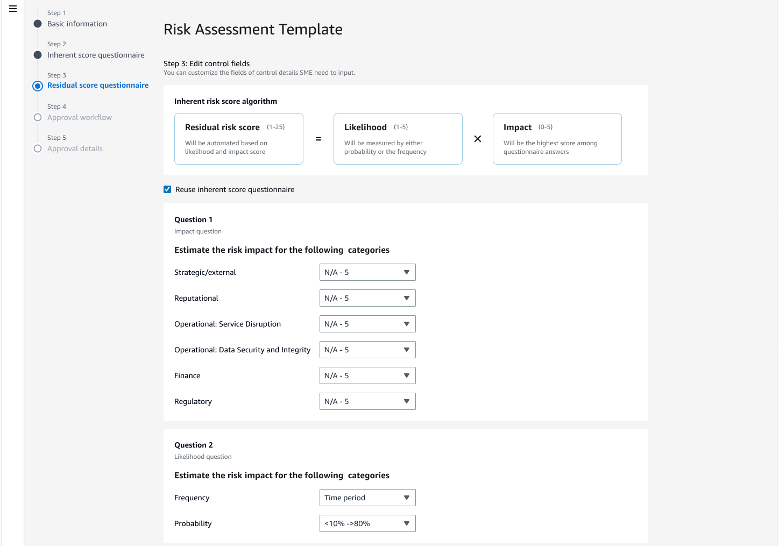Uncheck Reuse inherent score questionnaire checkbox
The width and height of the screenshot is (779, 546).
point(167,189)
